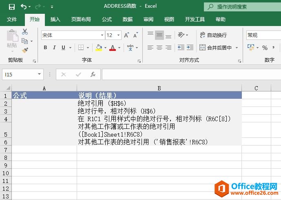The width and height of the screenshot is (281, 200).
Task: Open the 宋体 font name dropdown
Action: point(102,35)
